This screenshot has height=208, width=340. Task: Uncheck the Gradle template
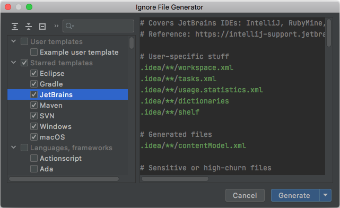[x=34, y=84]
